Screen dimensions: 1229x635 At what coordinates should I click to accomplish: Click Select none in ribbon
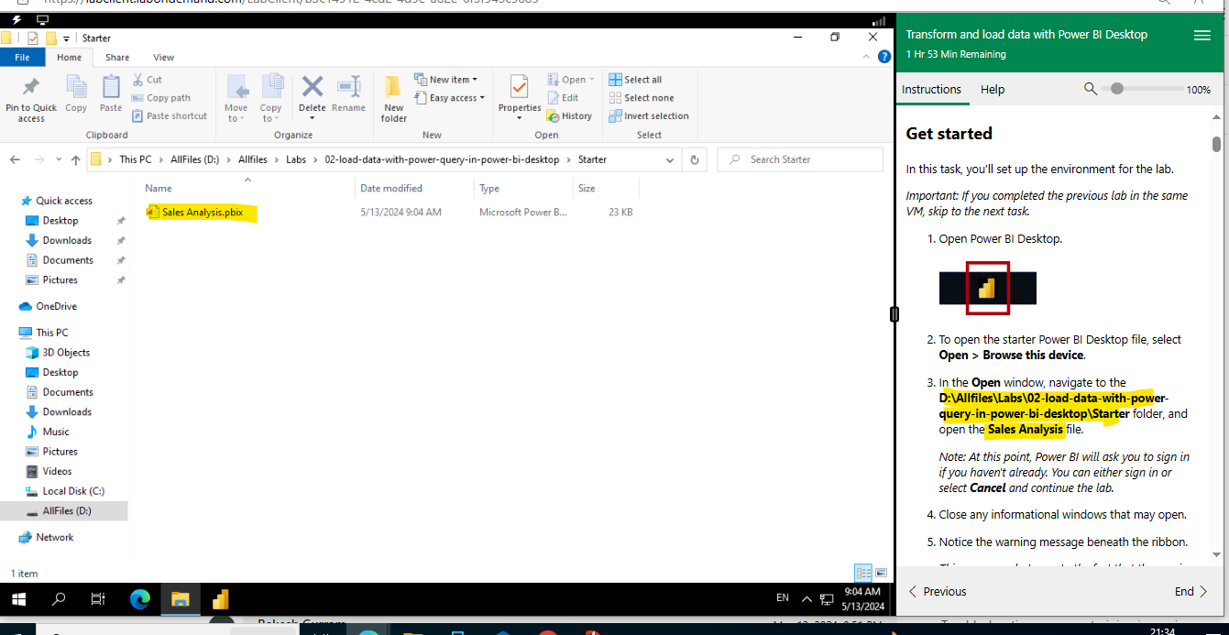[x=642, y=98]
